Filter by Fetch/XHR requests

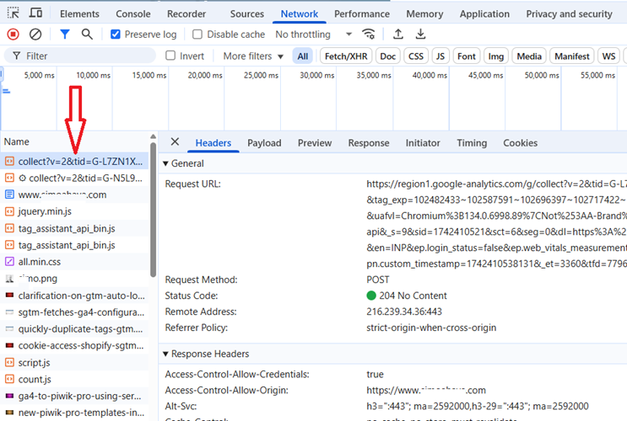coord(346,56)
